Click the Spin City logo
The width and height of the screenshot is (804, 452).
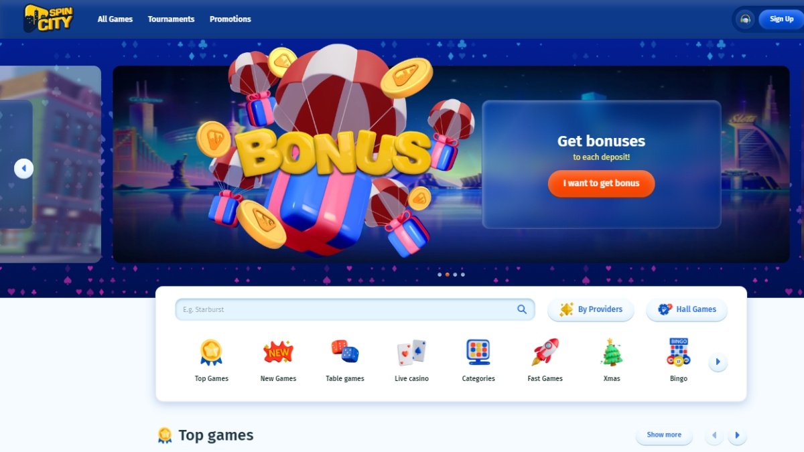click(48, 19)
